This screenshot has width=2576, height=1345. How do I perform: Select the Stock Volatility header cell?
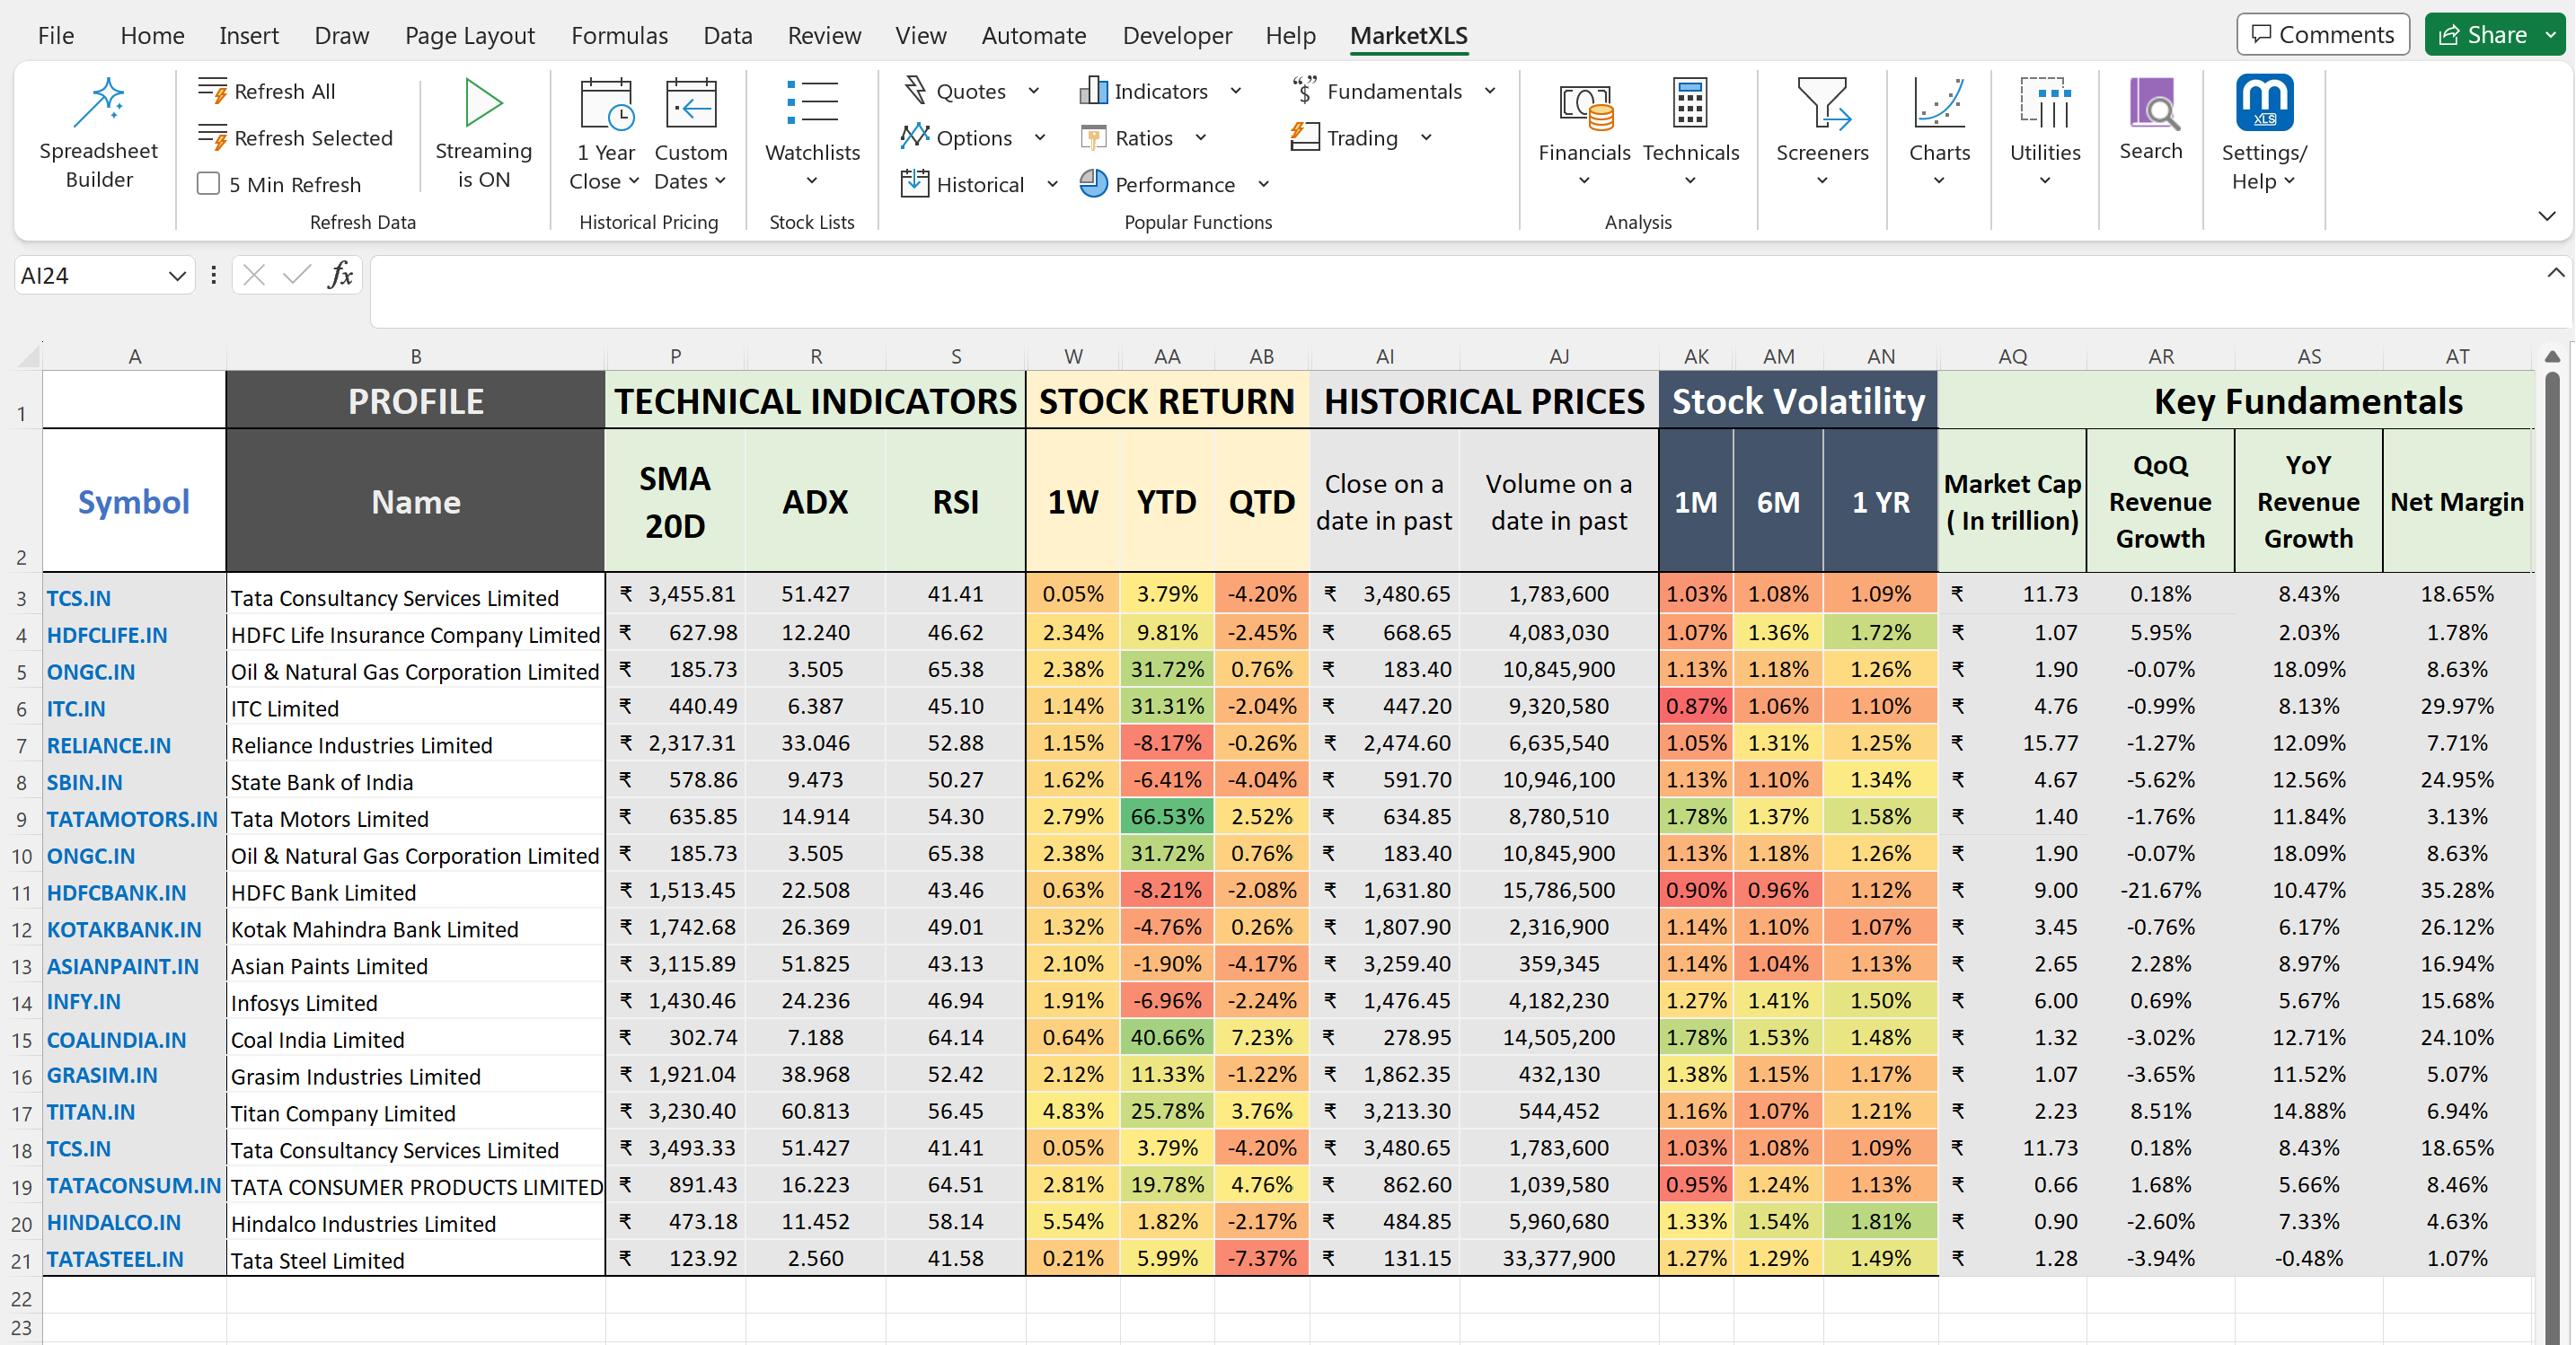pos(1798,401)
